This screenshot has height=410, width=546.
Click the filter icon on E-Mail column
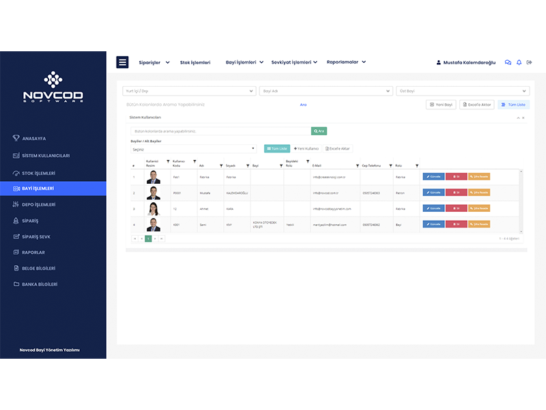click(356, 165)
